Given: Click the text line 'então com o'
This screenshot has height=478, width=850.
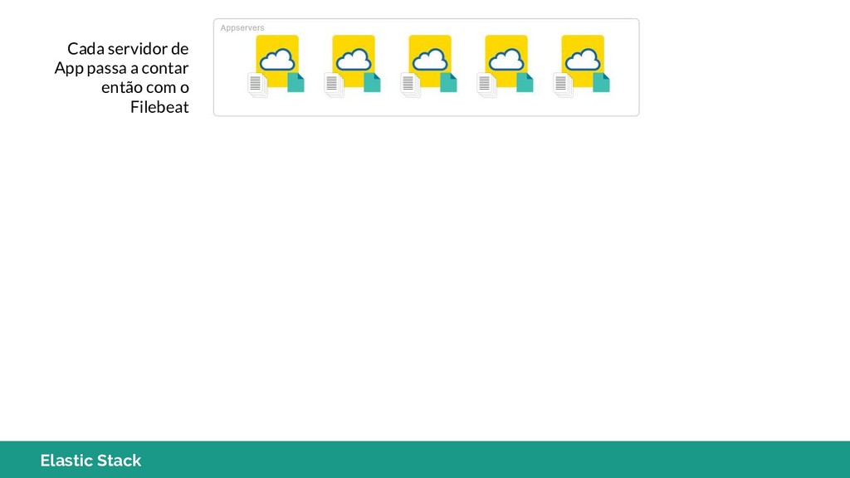Looking at the screenshot, I should 145,87.
